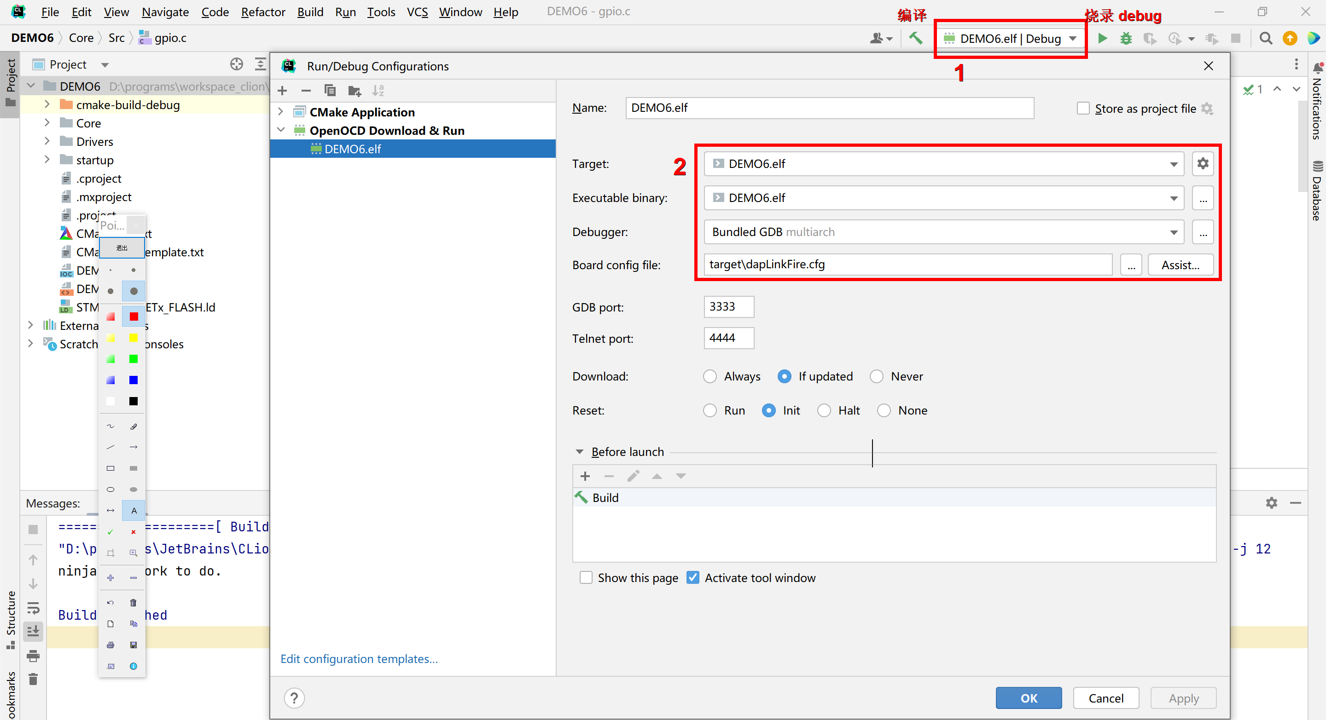
Task: Click the Build hammer icon in toolbar
Action: coord(915,39)
